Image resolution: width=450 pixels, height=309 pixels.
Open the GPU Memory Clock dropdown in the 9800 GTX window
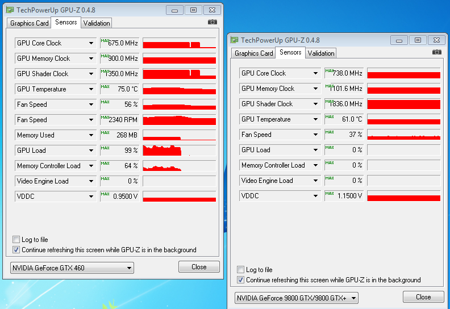pos(280,89)
